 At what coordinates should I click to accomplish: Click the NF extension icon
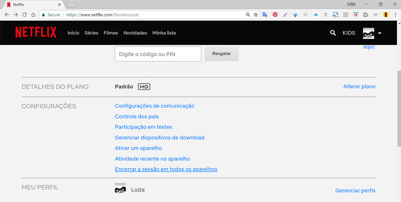tap(375, 15)
